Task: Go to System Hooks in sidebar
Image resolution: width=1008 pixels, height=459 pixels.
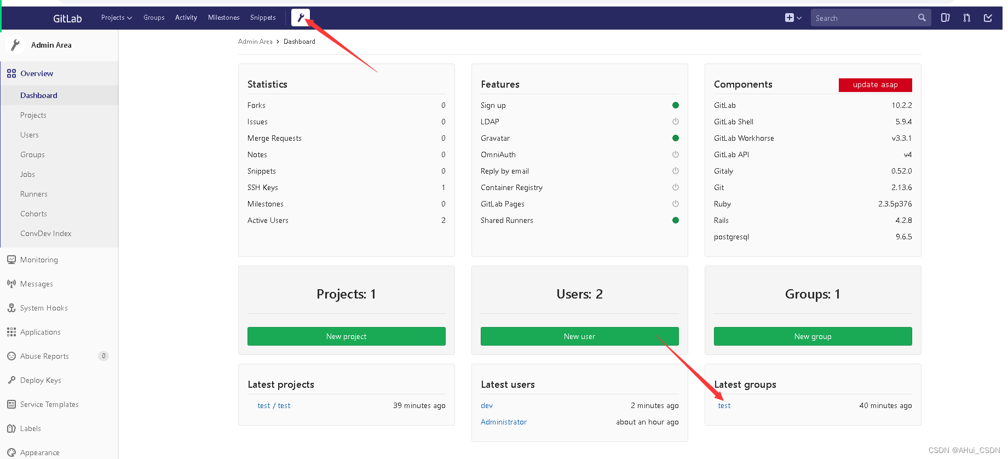Action: (44, 308)
